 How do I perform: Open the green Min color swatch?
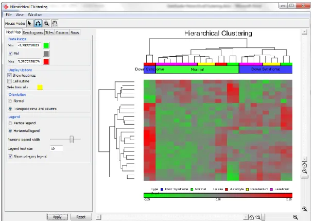click(46, 45)
